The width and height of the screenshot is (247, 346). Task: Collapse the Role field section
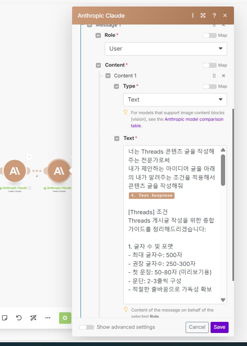(x=98, y=35)
